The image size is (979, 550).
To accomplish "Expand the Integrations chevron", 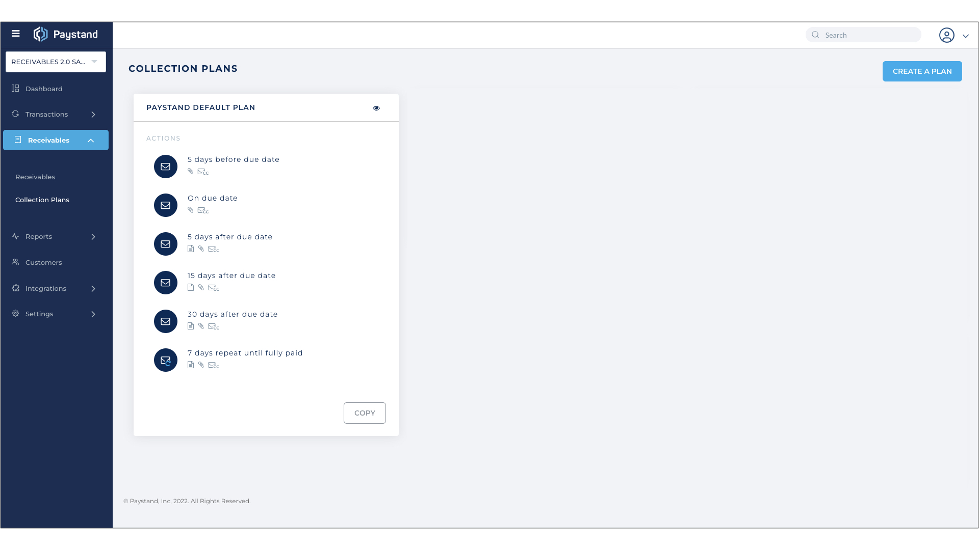I will pos(93,289).
